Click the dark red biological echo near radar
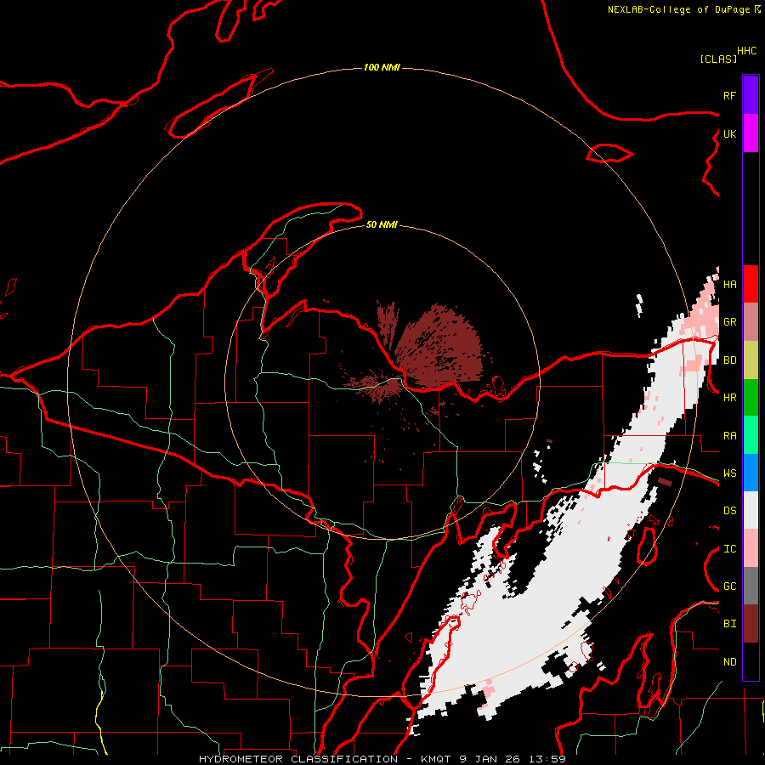765x765 pixels. [x=439, y=348]
